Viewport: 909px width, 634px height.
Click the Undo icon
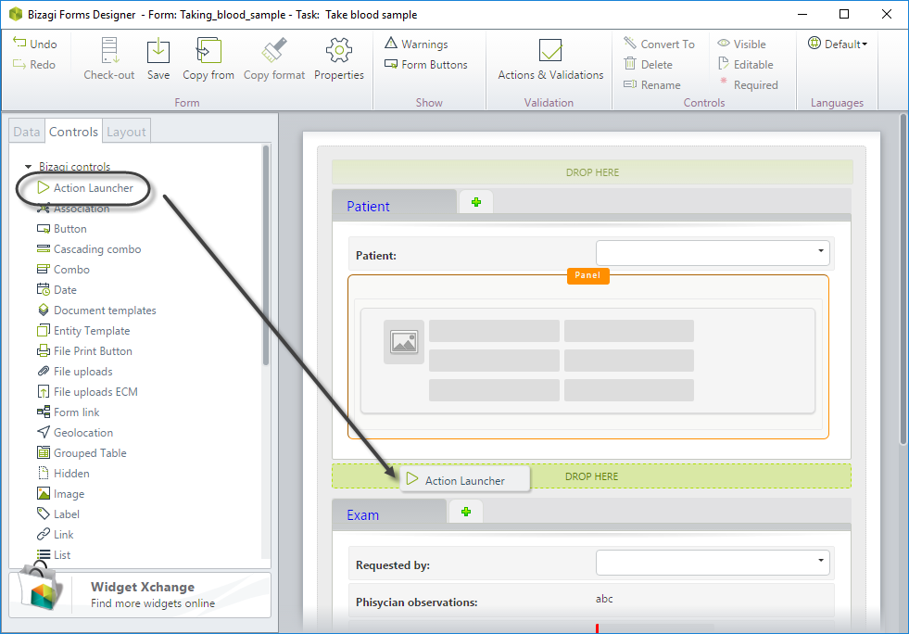point(19,43)
